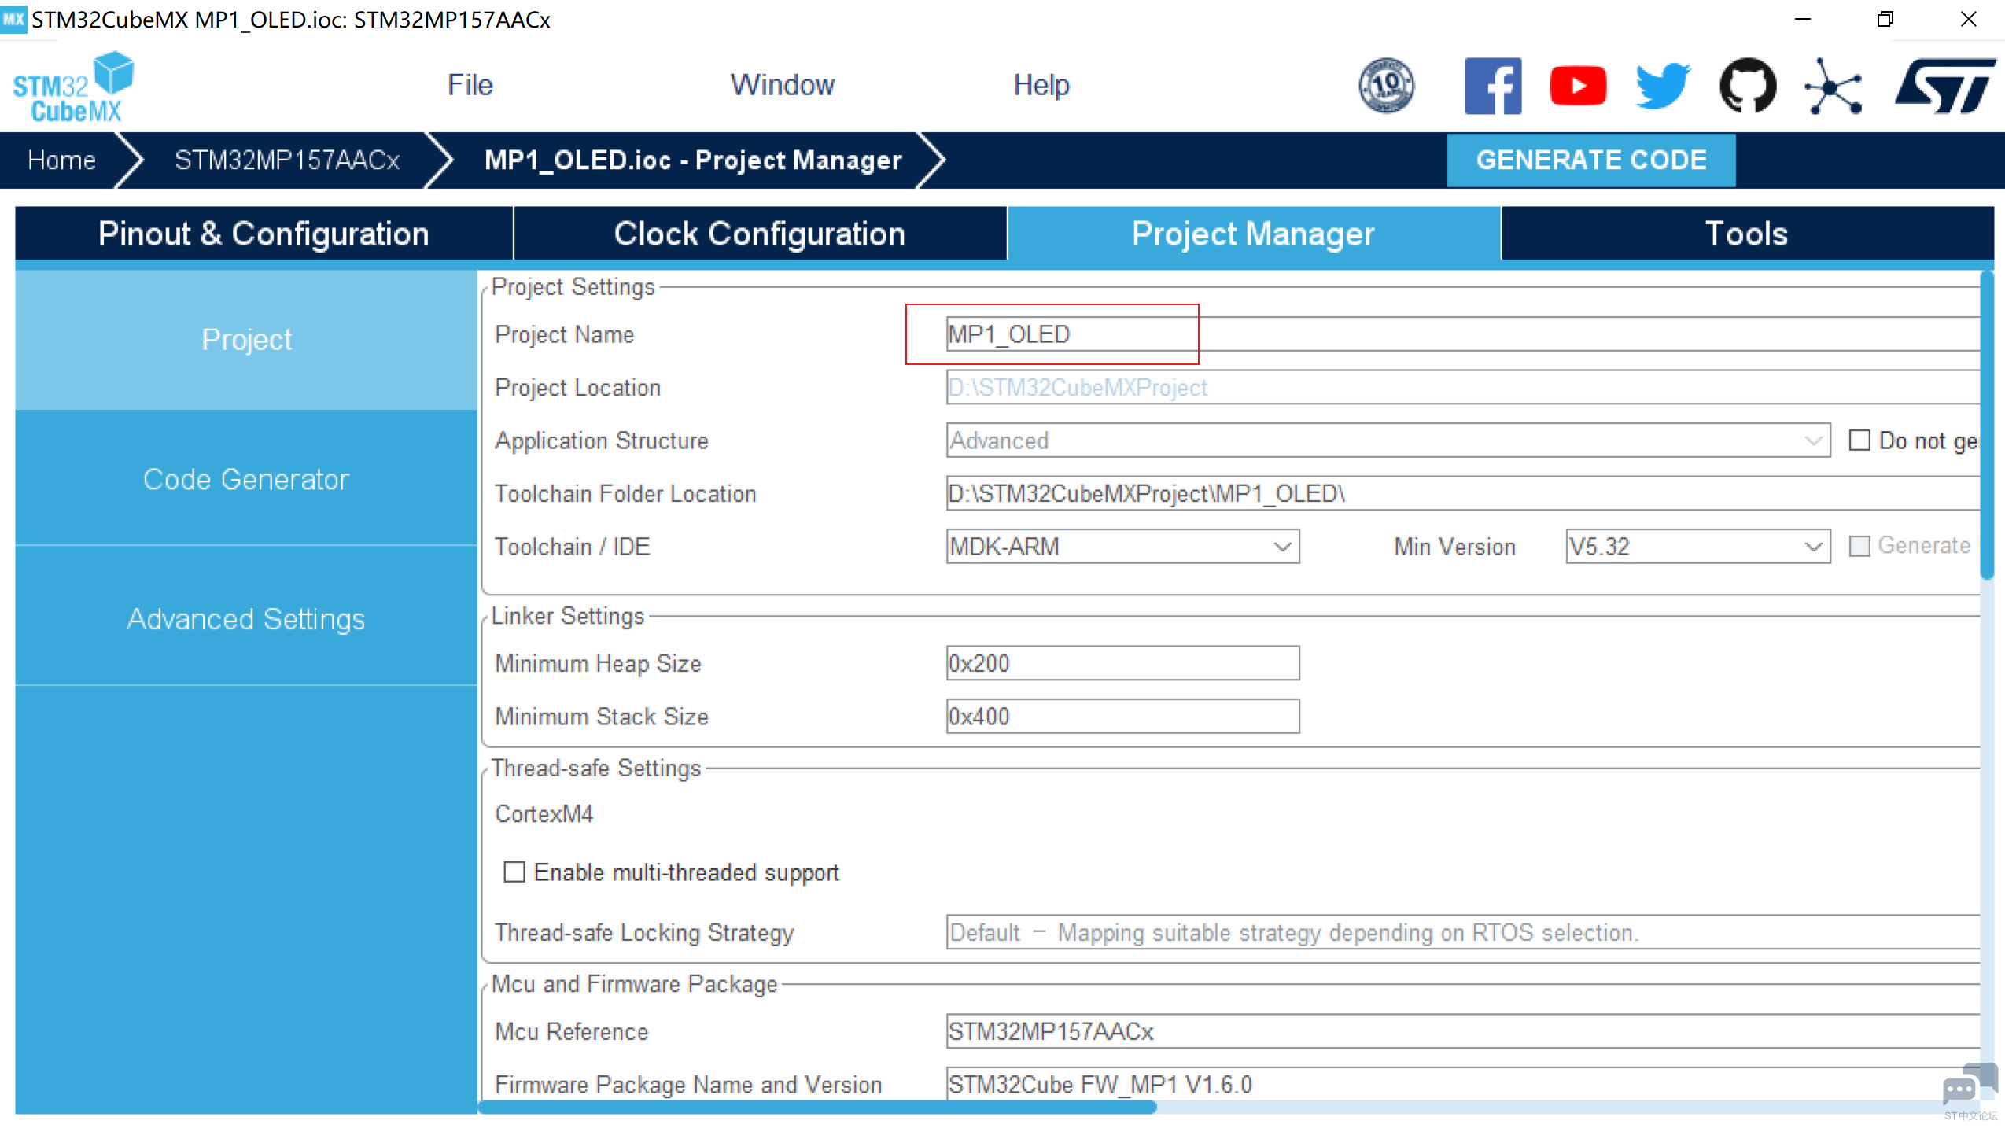Click the ST company logo icon
2005x1128 pixels.
1944,85
